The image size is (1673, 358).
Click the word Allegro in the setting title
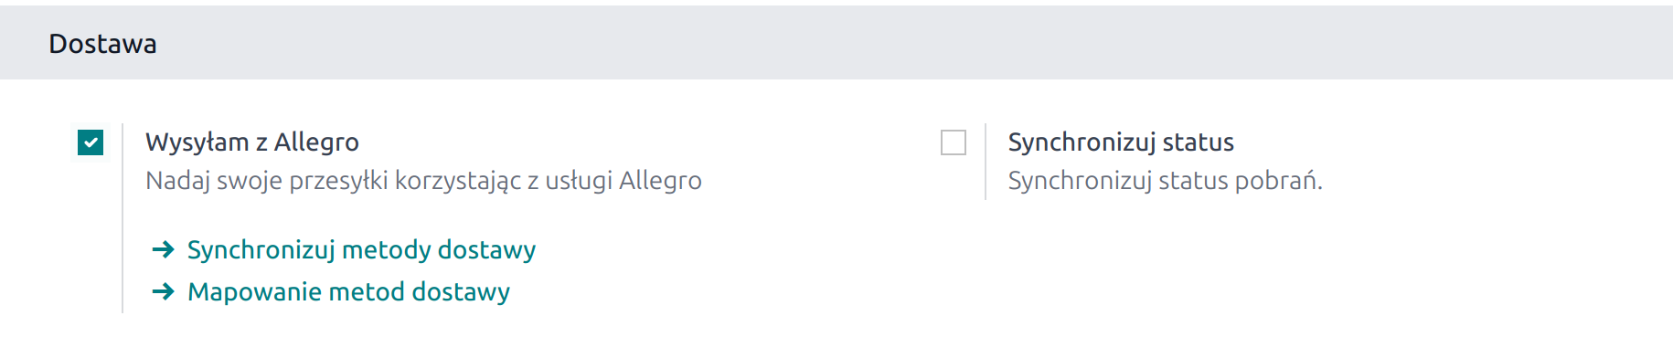tap(316, 142)
